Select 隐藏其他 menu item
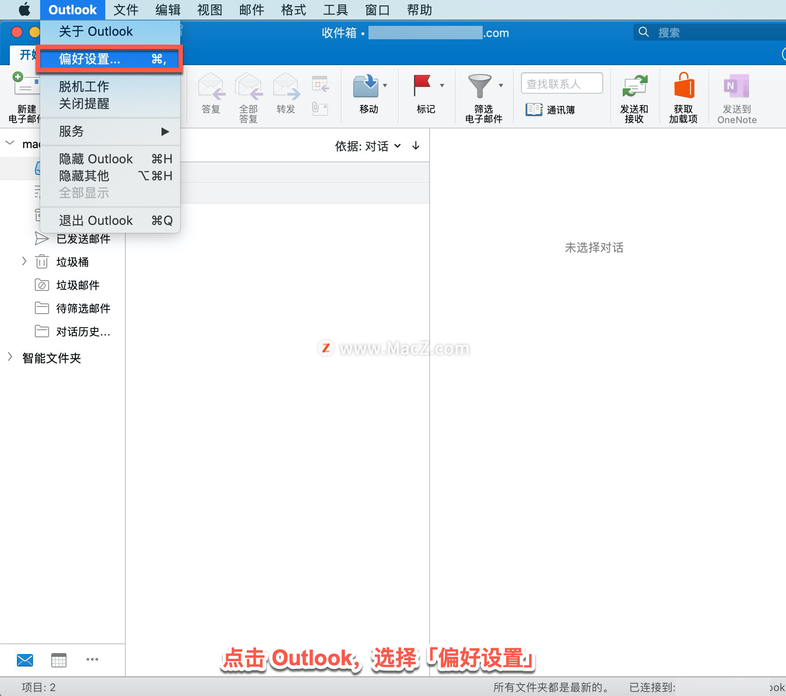This screenshot has height=696, width=786. tap(110, 176)
